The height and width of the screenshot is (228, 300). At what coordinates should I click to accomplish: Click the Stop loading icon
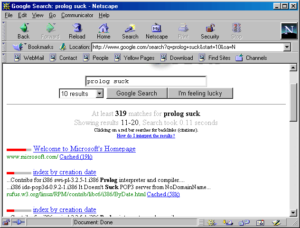tap(236, 31)
